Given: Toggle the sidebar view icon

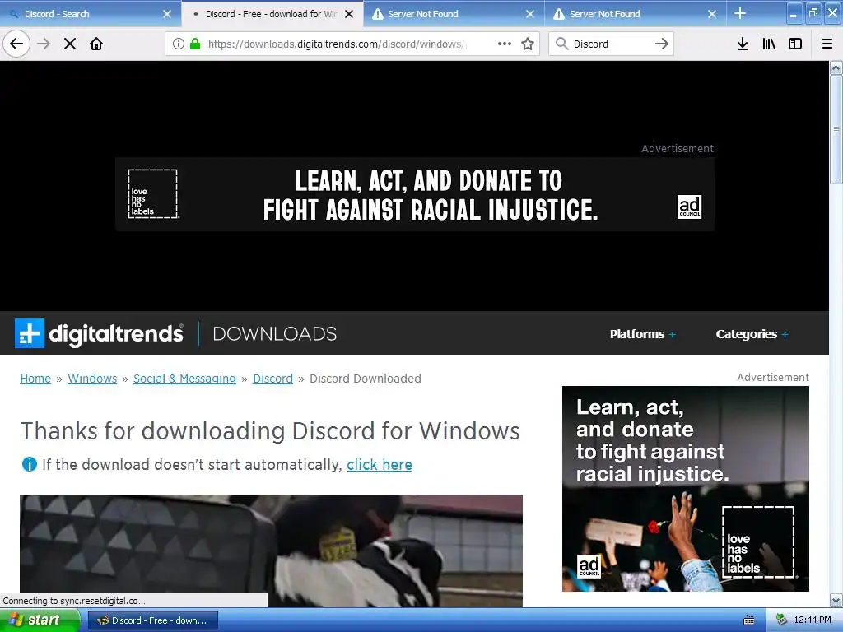Looking at the screenshot, I should (795, 44).
